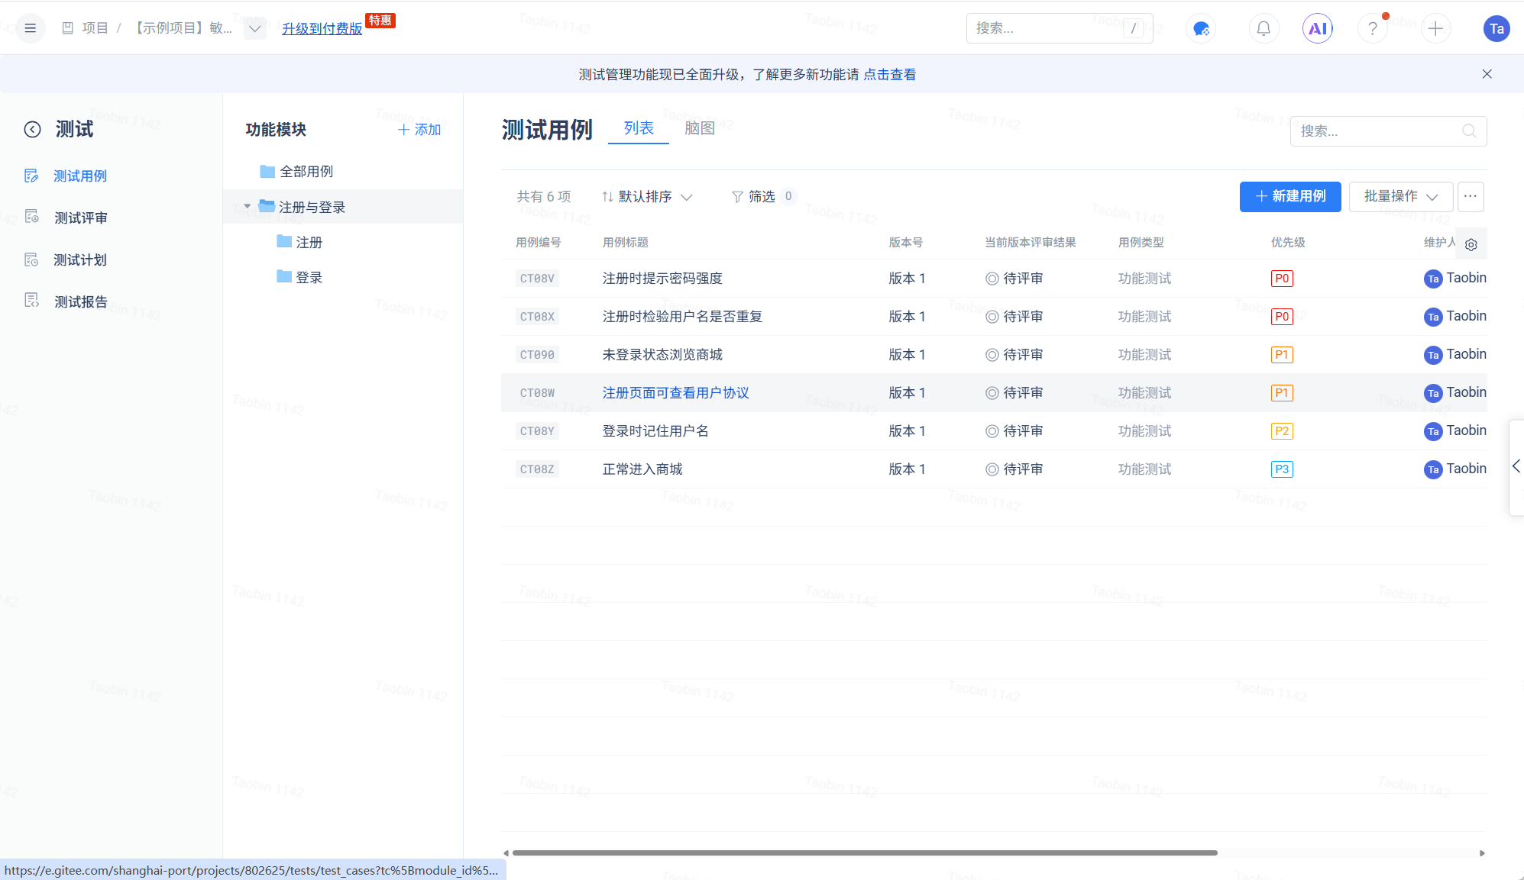Click the back arrow beside 测试
1524x880 pixels.
pyautogui.click(x=32, y=130)
